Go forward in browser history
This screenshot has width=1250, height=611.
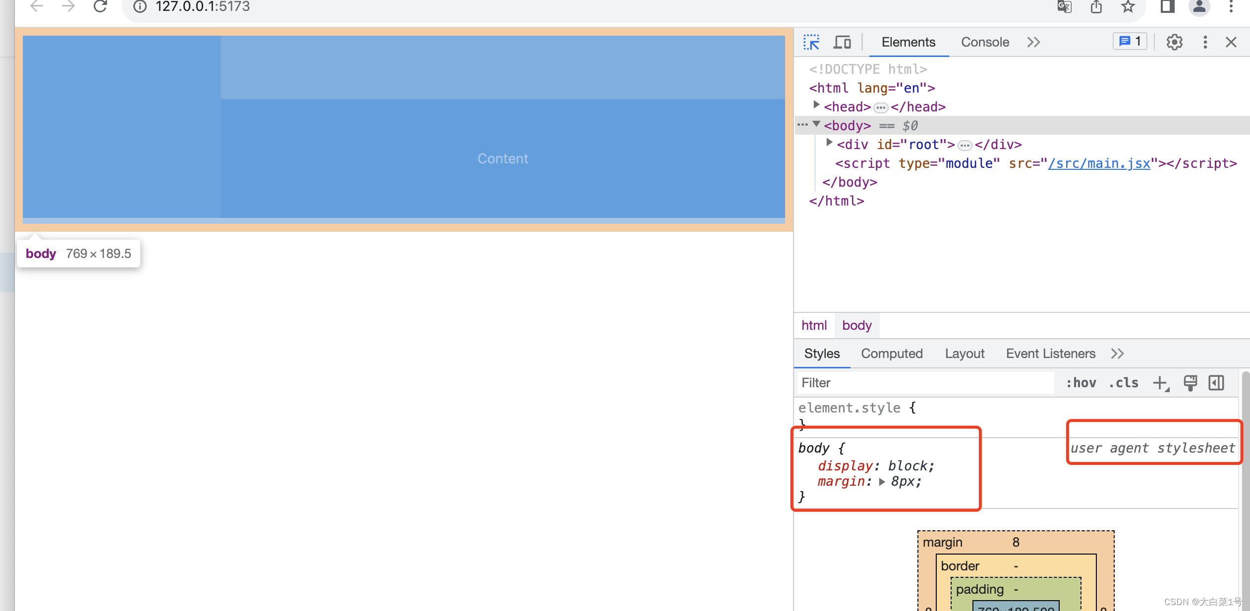click(68, 6)
